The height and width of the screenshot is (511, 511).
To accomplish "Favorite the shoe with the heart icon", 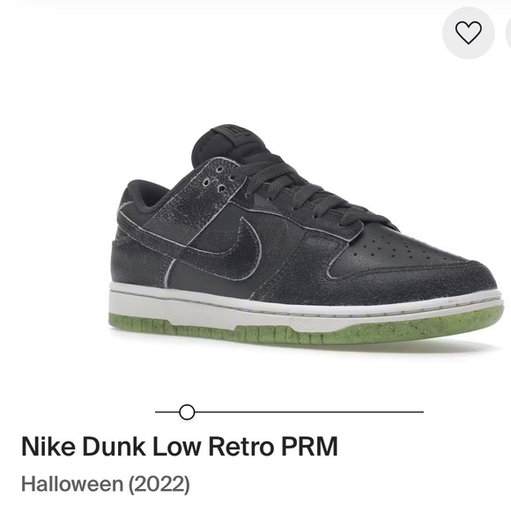I will pos(469,33).
